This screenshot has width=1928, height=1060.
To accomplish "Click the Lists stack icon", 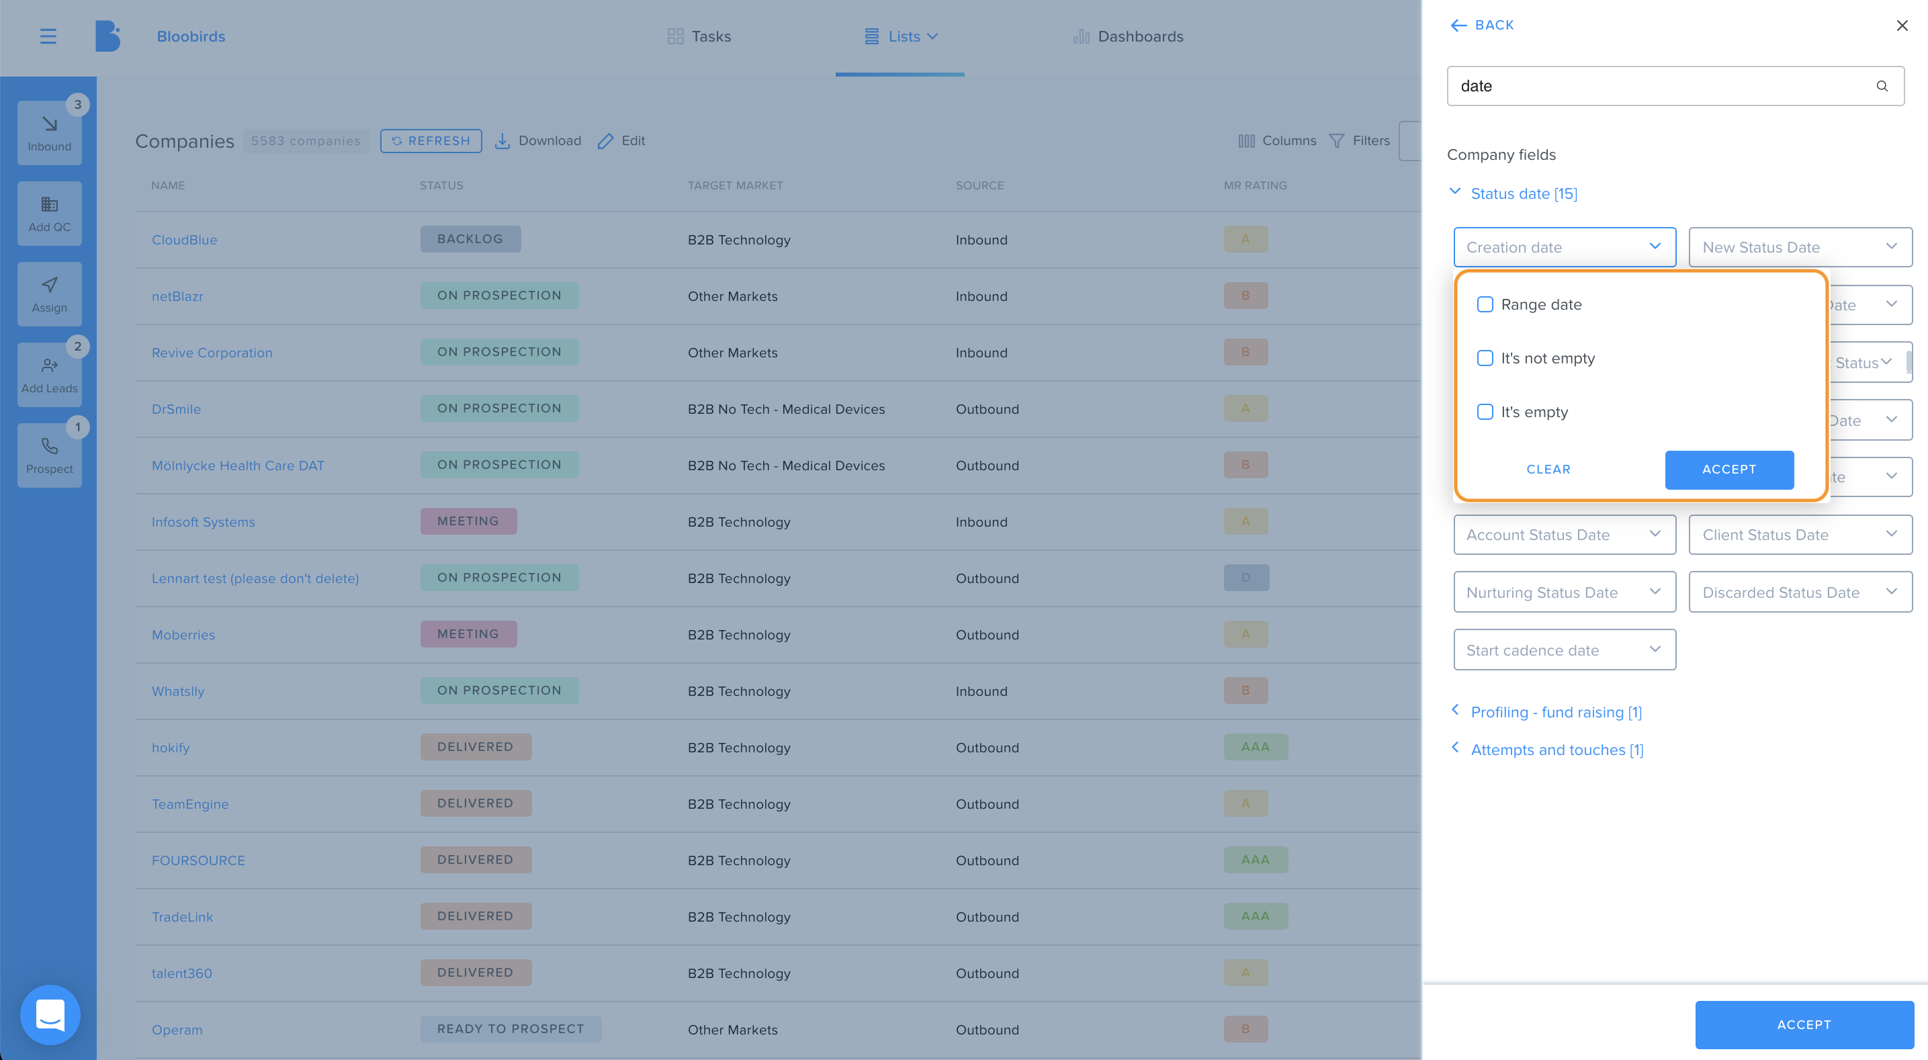I will click(871, 36).
